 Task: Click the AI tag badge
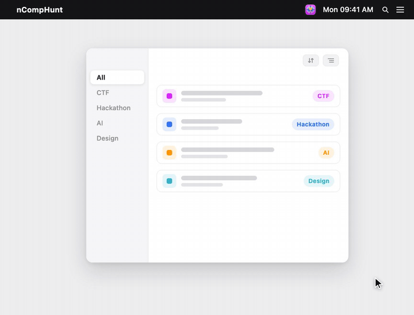[x=326, y=153]
